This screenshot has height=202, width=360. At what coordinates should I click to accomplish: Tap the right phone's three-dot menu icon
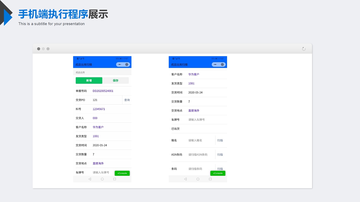215,64
